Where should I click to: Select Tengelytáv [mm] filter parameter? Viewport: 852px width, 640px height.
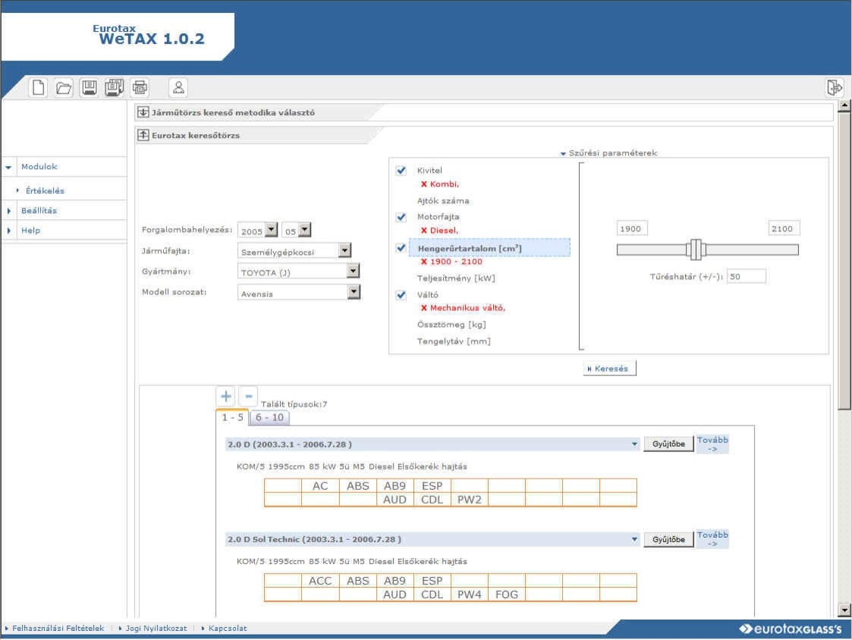click(x=454, y=342)
